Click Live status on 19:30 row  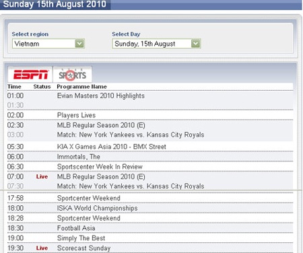tap(42, 248)
